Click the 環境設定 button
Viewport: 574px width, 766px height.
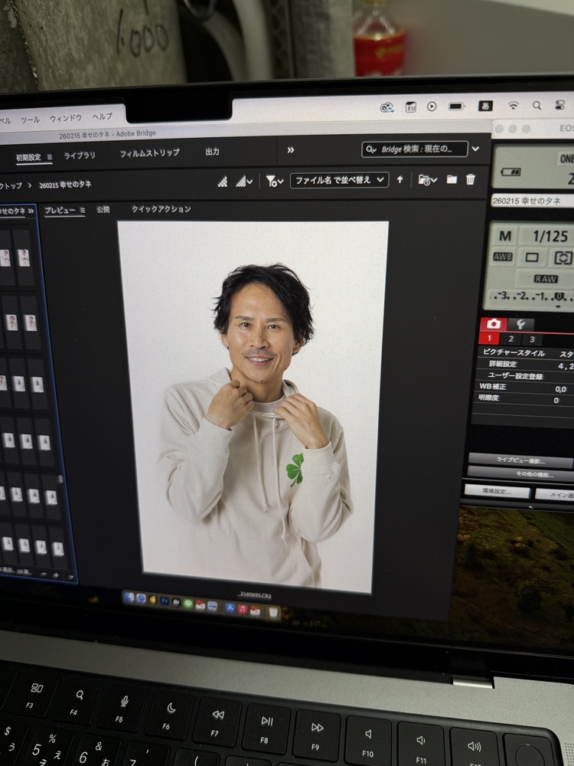497,492
